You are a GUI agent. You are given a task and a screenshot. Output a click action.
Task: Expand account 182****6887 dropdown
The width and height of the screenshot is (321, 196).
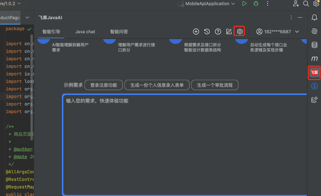pos(297,32)
